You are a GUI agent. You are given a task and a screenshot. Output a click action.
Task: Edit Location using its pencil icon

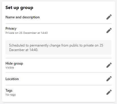coord(109,79)
